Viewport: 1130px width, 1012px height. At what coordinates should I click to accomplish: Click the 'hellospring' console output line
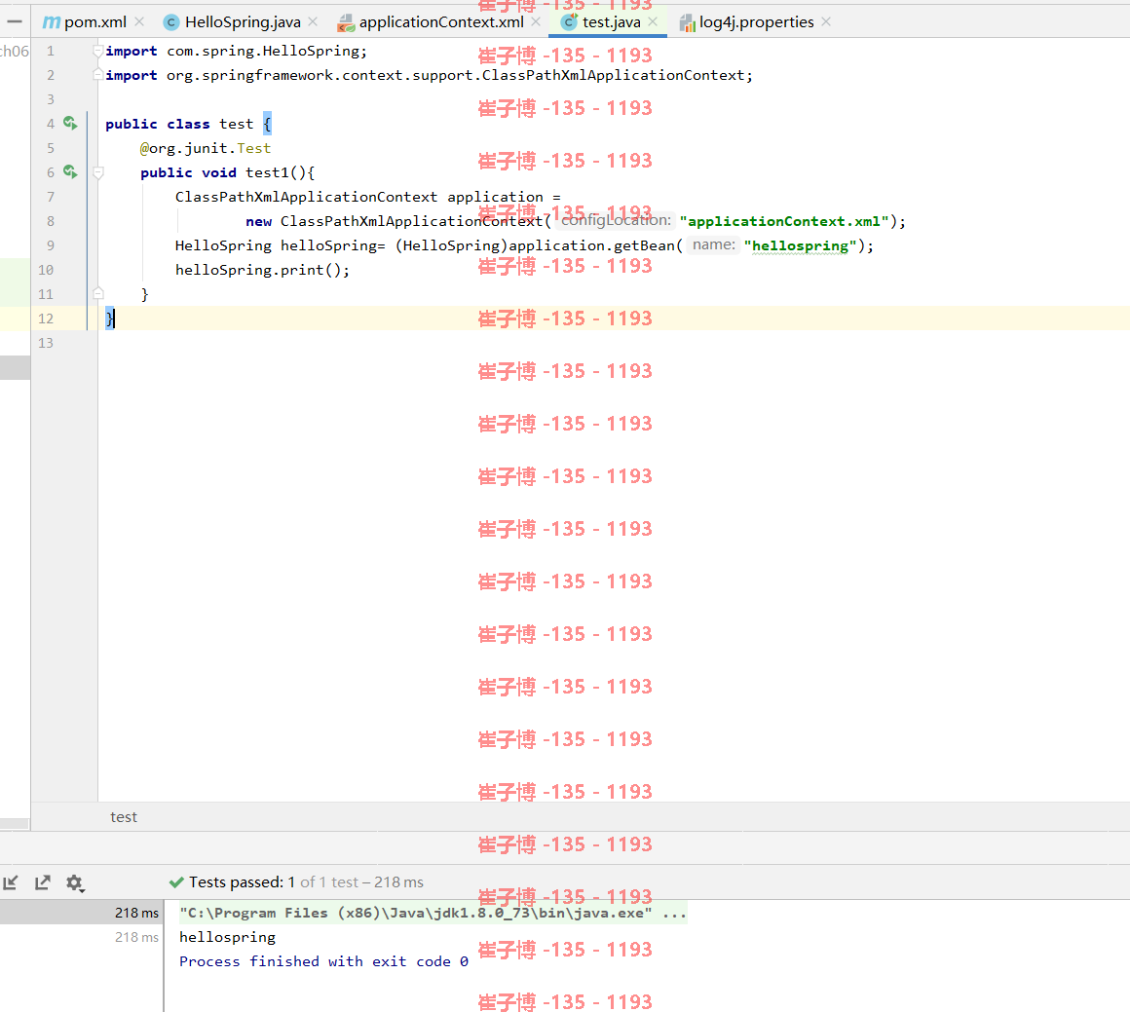(227, 937)
